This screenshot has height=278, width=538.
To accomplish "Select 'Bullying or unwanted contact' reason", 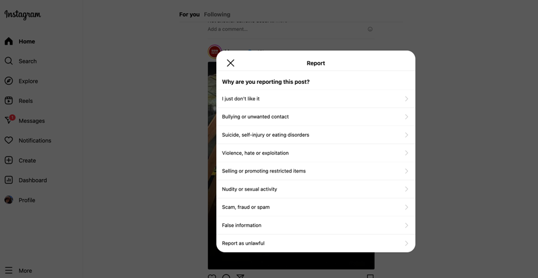I will tap(255, 117).
